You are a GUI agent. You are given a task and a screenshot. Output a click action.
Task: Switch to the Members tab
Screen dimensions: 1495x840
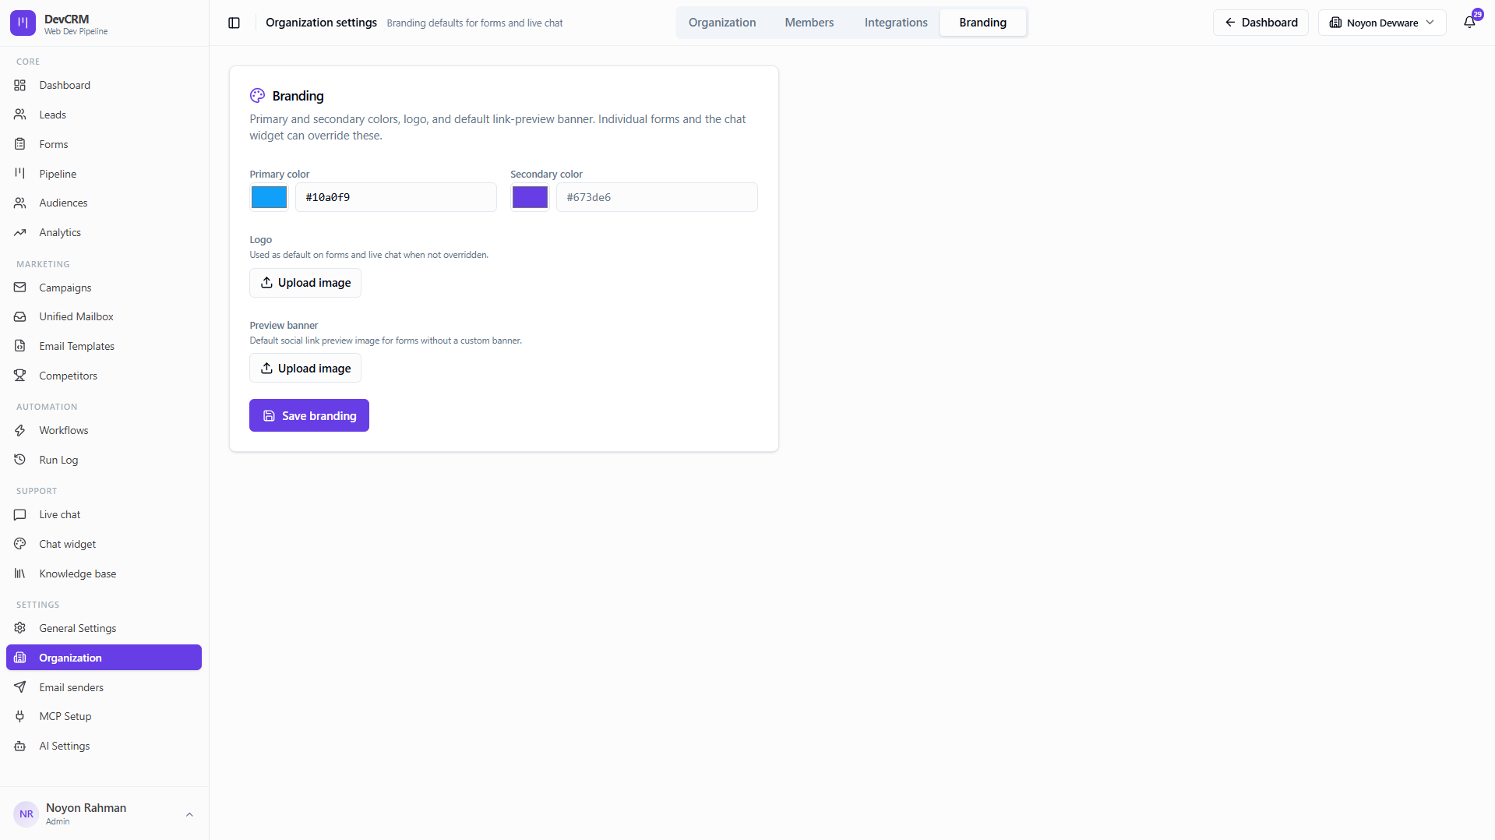(x=809, y=23)
